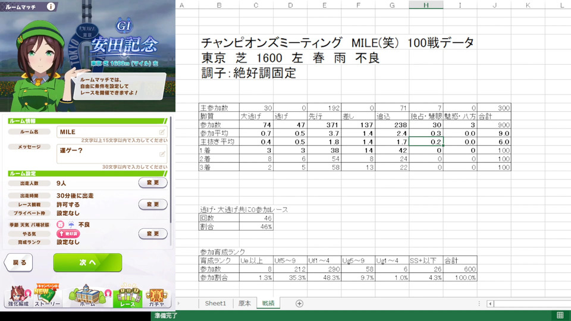This screenshot has height=321, width=571.
Task: Open ガチャ menu icon
Action: click(156, 297)
